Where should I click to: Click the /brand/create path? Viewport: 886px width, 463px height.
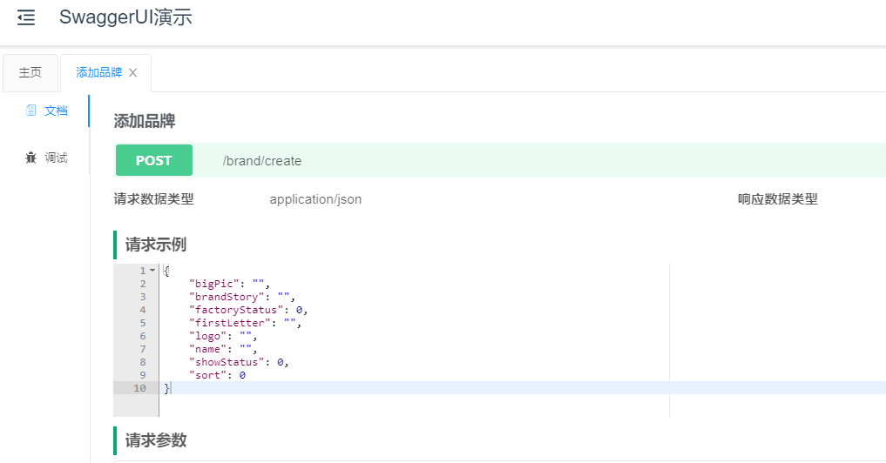point(262,161)
